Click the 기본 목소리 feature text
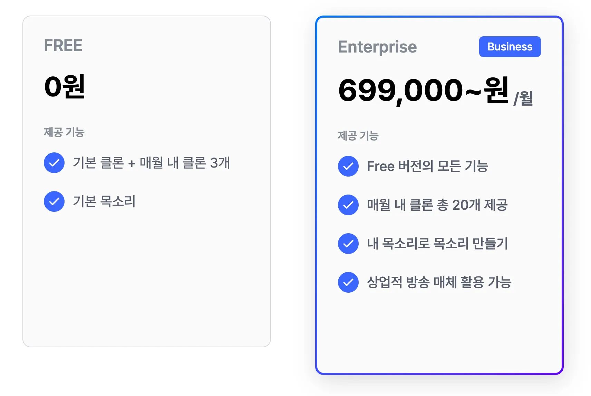The image size is (591, 396). coord(104,201)
